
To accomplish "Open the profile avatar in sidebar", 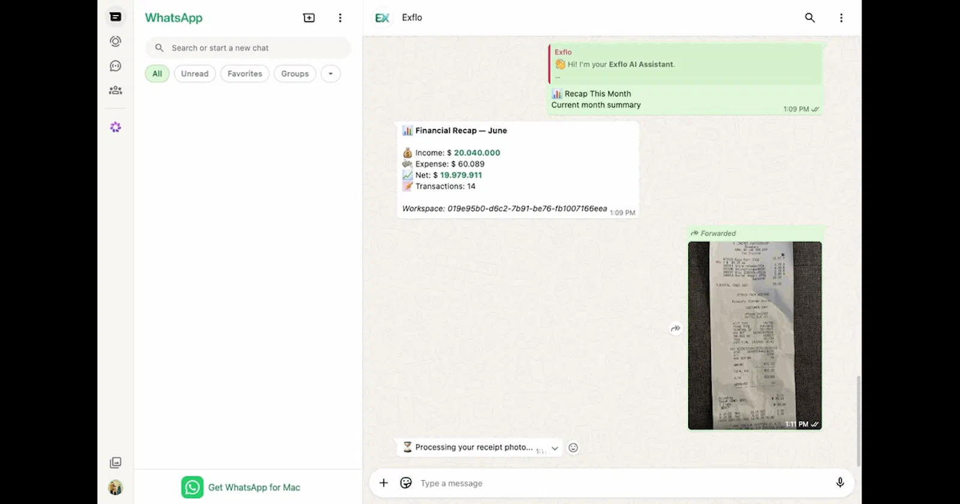I will (116, 487).
